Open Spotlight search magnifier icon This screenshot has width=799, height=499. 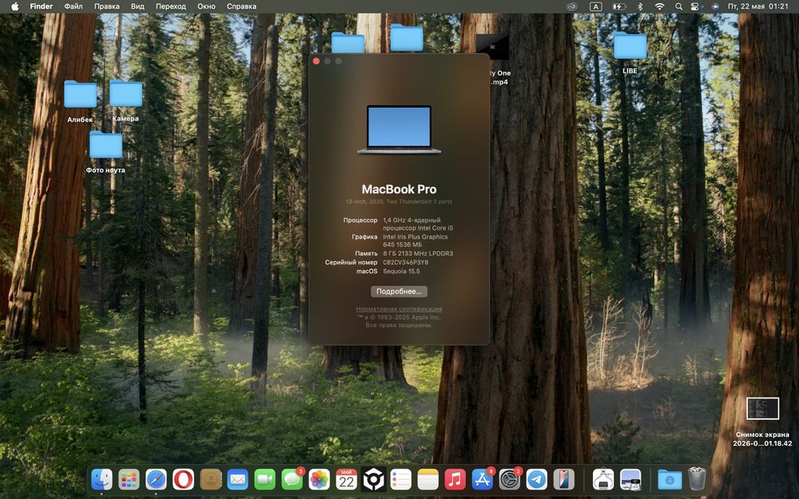tap(678, 6)
